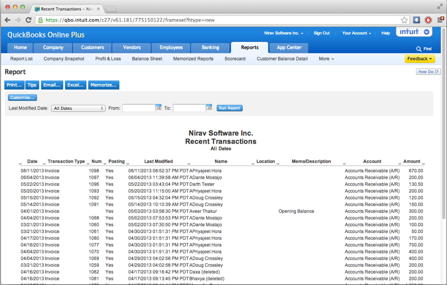447x285 pixels.
Task: Open the Scorecard report
Action: [235, 59]
